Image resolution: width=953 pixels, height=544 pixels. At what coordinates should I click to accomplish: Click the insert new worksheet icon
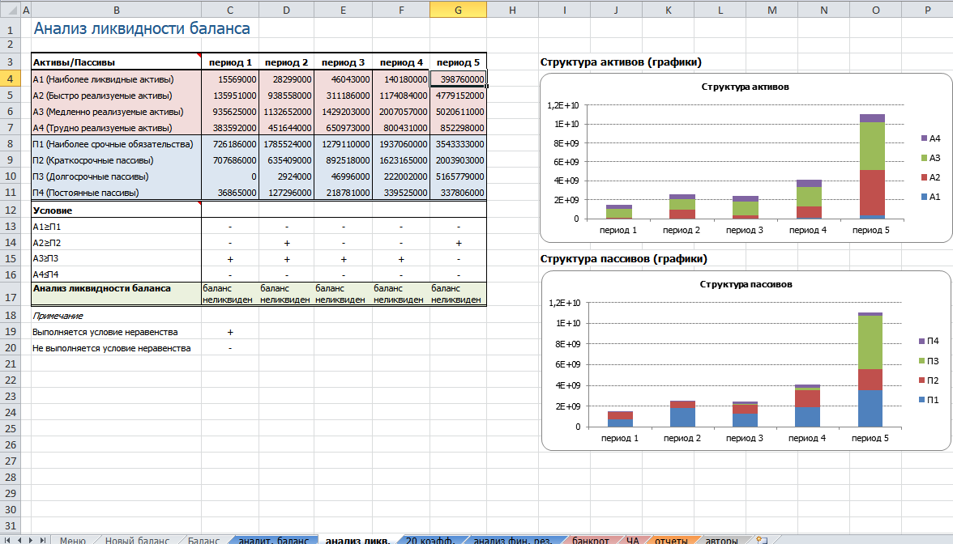click(x=762, y=540)
